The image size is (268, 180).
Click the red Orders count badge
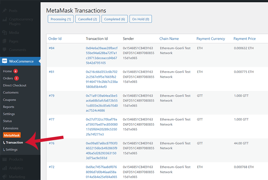[16, 78]
